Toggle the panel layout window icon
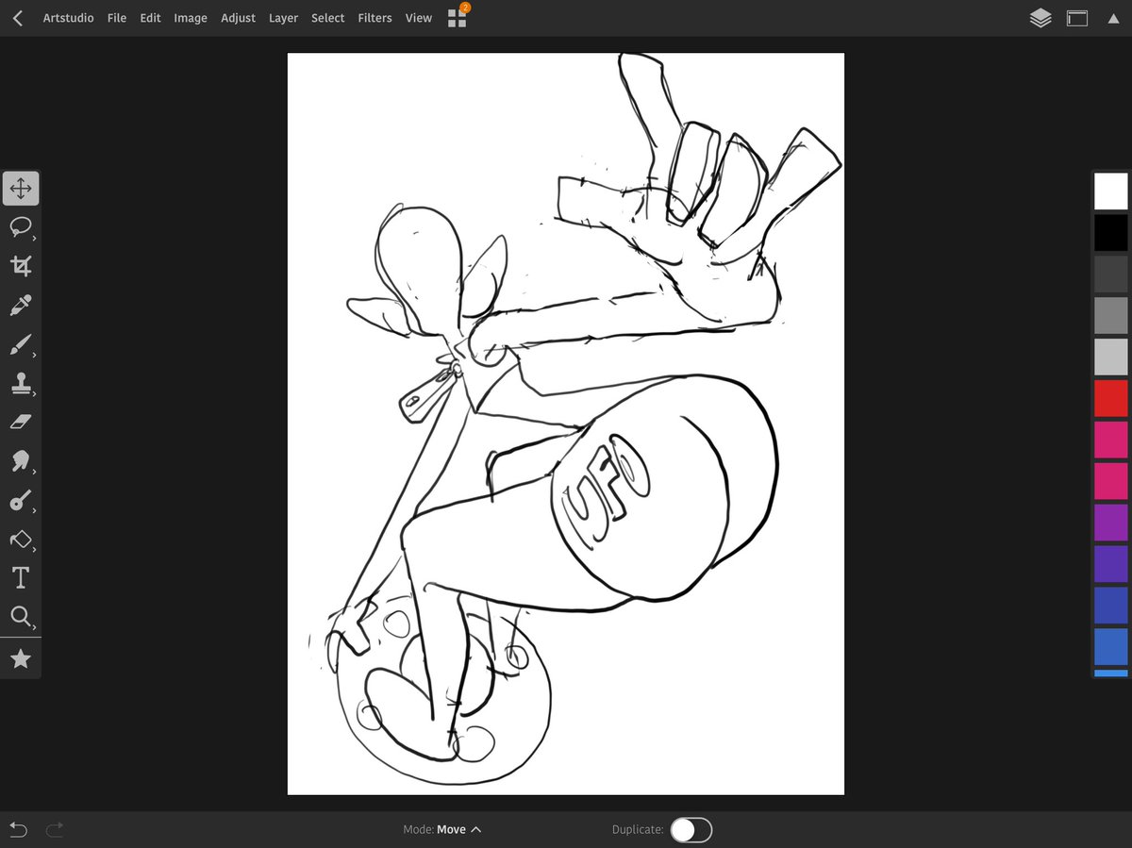Screen dimensions: 1132x848 coord(1077,18)
